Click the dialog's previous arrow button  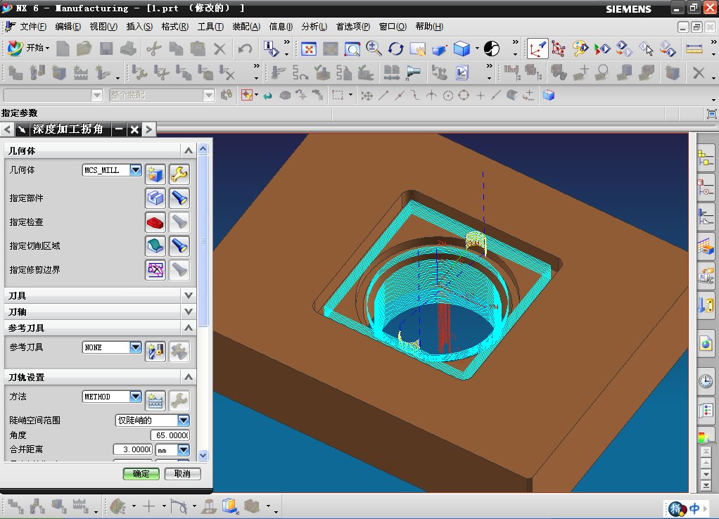point(7,129)
